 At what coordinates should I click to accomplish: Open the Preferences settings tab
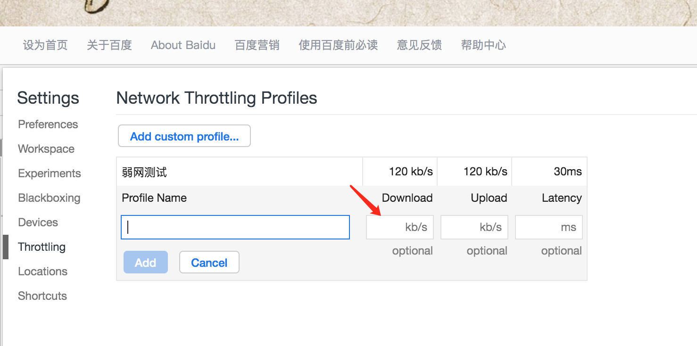(48, 124)
